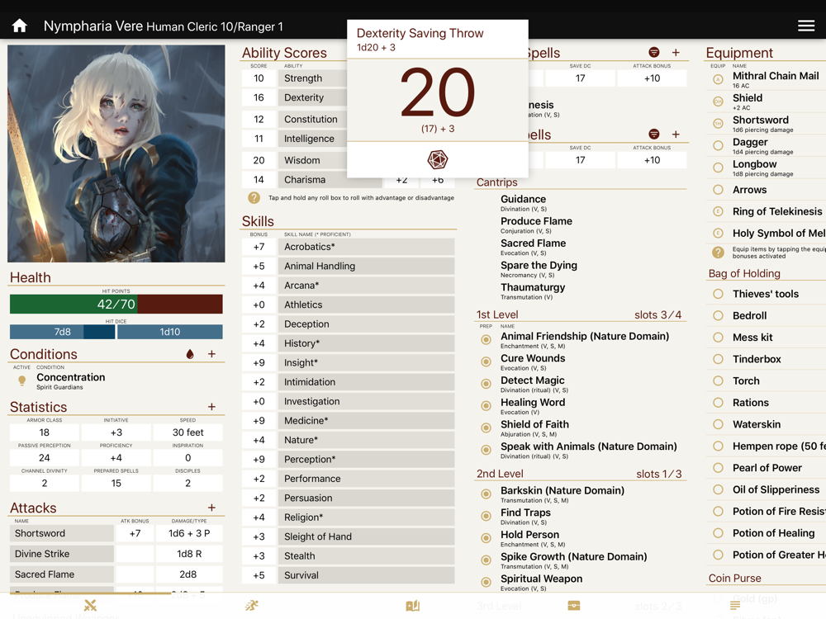Equip the Dagger with its circle
This screenshot has width=826, height=619.
coord(718,146)
